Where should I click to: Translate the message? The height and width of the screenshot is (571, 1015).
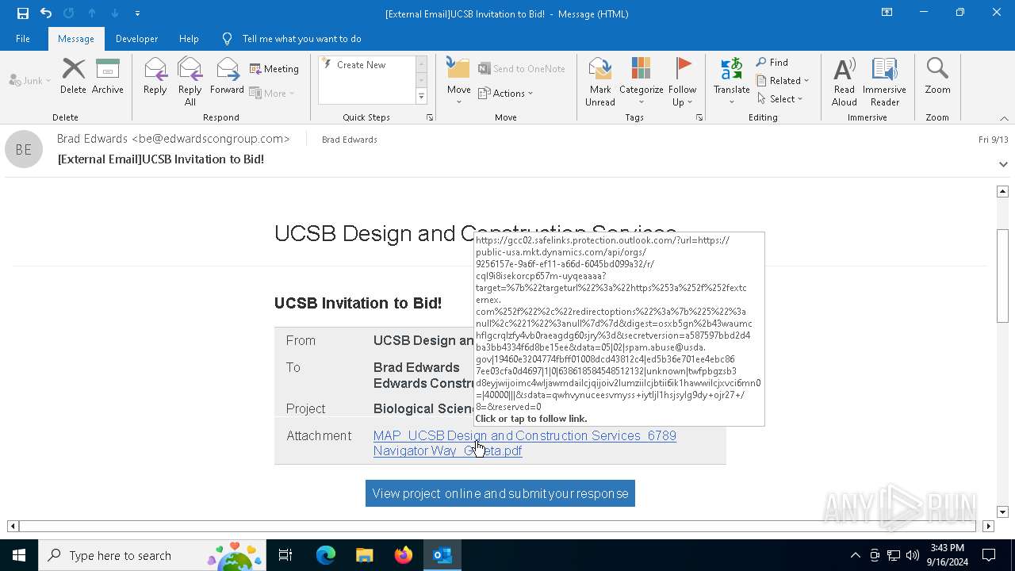coord(731,82)
